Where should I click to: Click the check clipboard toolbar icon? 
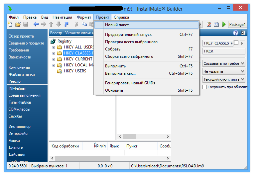coord(209,25)
